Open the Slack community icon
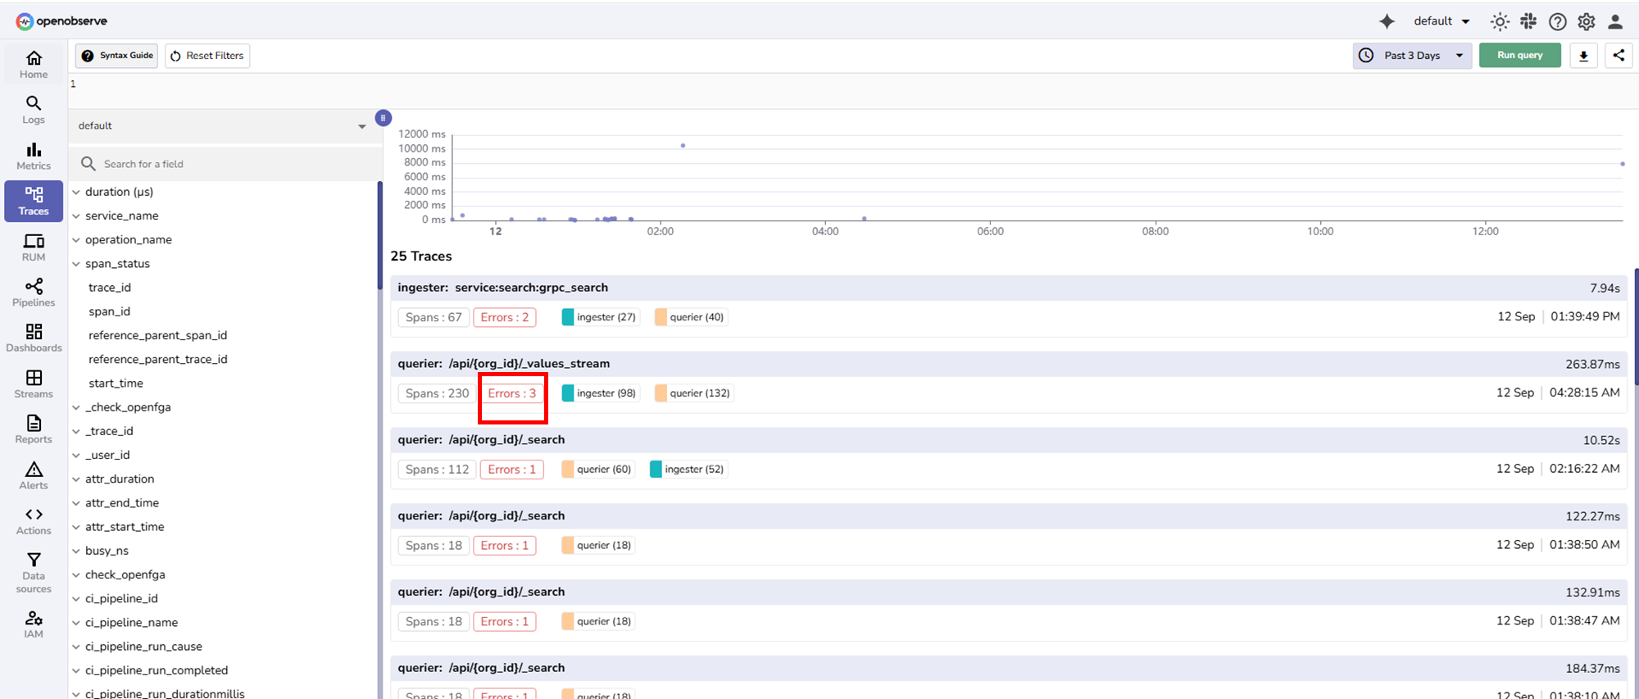 (1528, 21)
